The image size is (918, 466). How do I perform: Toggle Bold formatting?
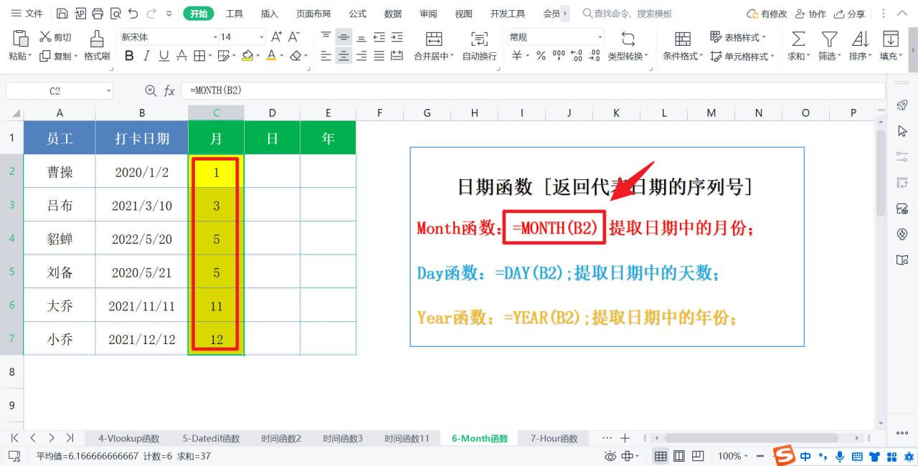(x=129, y=56)
